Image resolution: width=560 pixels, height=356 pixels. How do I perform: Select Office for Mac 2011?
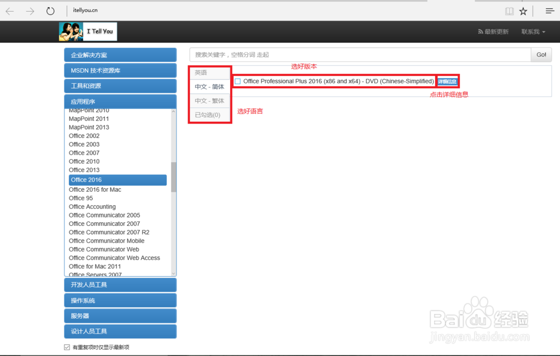pyautogui.click(x=95, y=267)
